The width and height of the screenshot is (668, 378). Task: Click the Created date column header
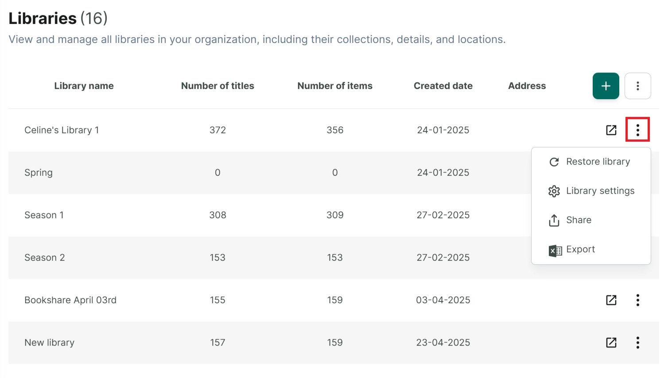(x=443, y=86)
